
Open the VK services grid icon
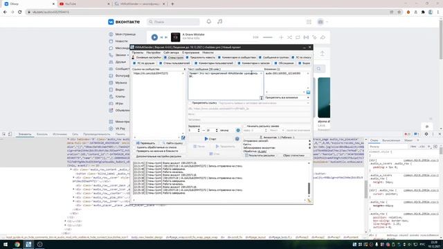(x=309, y=21)
